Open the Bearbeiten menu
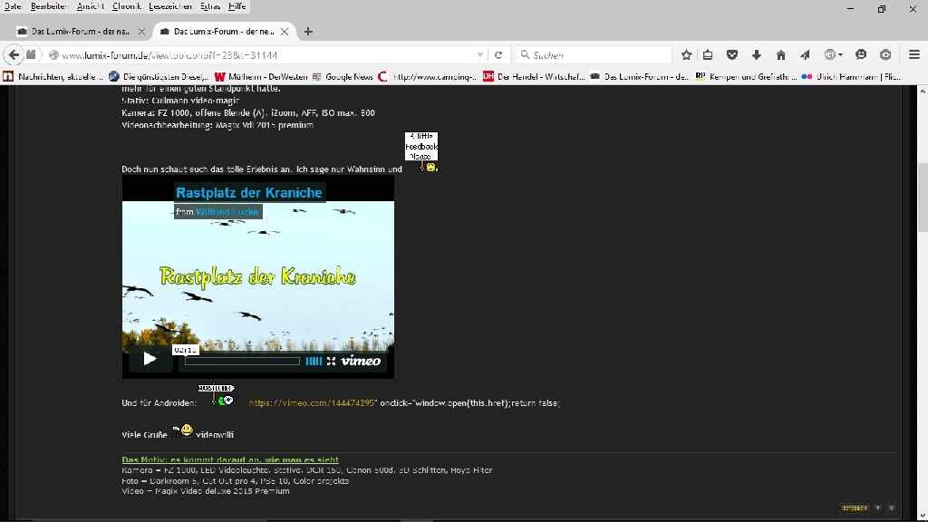Image resolution: width=928 pixels, height=522 pixels. [50, 6]
